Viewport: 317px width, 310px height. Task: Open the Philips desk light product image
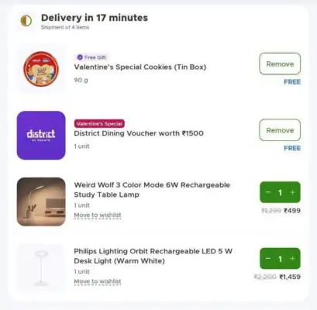coord(41,268)
